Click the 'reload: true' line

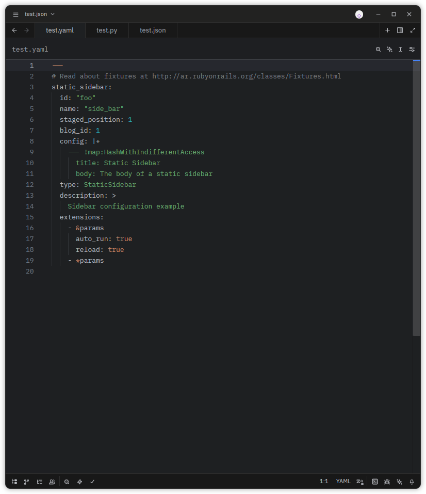click(x=100, y=250)
